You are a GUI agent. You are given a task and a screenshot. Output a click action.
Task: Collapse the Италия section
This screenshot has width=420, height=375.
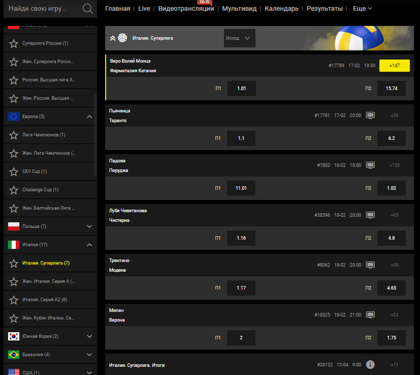89,245
